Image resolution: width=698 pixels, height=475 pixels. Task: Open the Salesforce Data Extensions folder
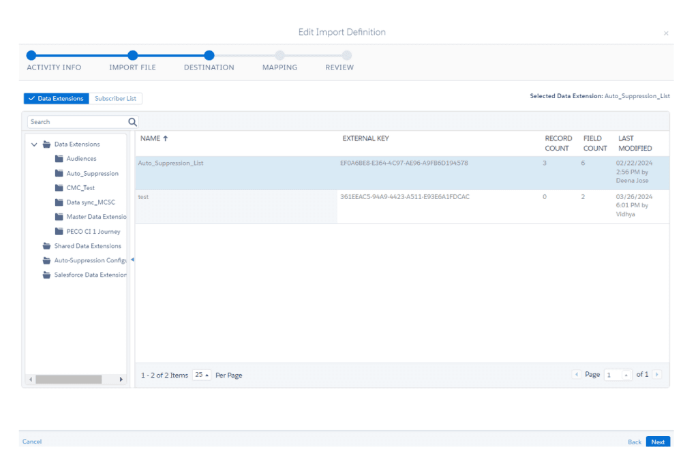tap(91, 275)
